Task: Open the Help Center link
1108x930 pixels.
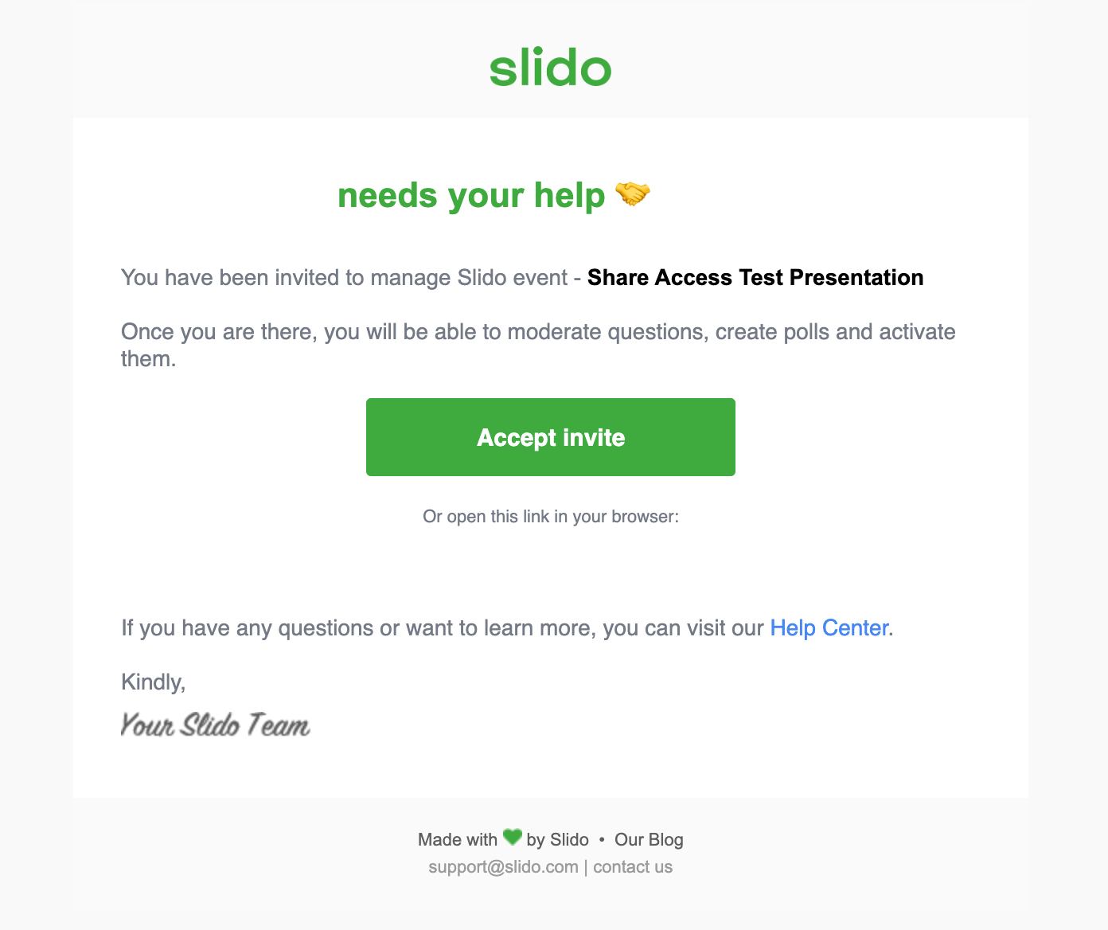Action: click(829, 628)
